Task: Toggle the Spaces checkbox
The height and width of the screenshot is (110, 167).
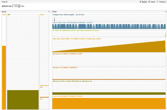Action: pos(141,2)
